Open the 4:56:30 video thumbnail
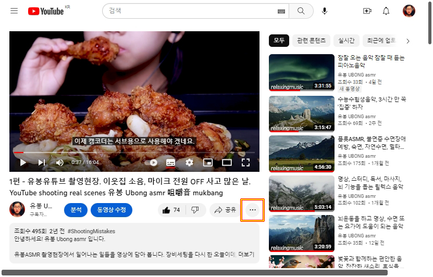Image resolution: width=433 pixels, height=277 pixels. (x=302, y=154)
